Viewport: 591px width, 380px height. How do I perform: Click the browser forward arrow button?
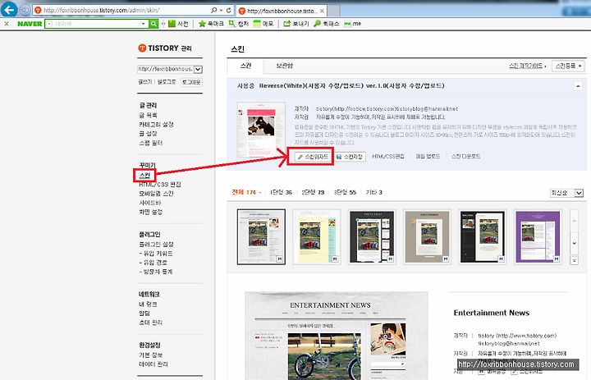click(x=25, y=10)
